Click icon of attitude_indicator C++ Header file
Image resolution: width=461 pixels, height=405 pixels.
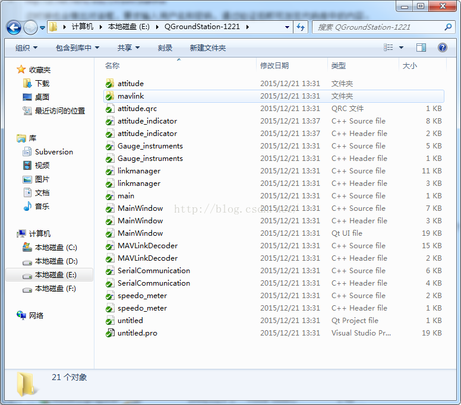pos(110,134)
